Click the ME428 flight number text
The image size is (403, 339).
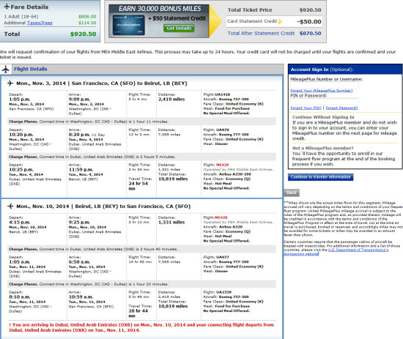click(x=221, y=217)
